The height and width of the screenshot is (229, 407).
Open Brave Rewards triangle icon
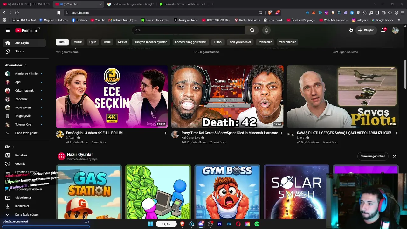coord(278,13)
